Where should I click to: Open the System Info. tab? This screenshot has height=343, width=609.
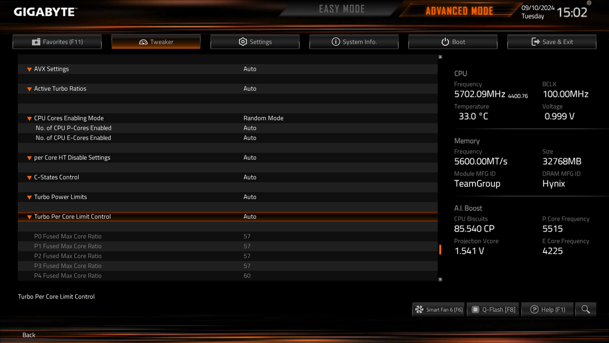[354, 42]
